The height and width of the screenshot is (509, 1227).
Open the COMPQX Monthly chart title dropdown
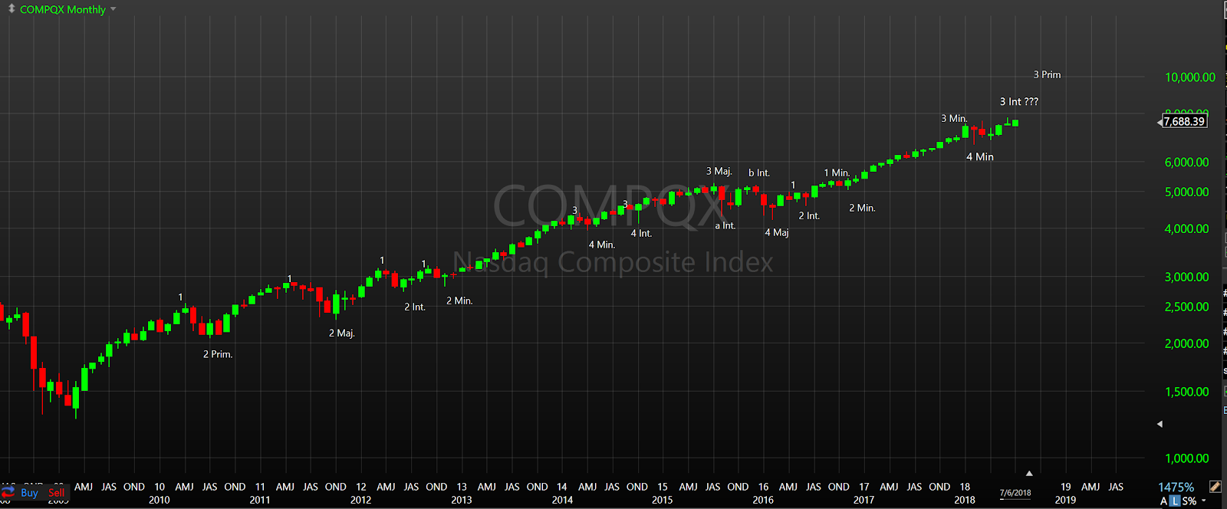[113, 9]
